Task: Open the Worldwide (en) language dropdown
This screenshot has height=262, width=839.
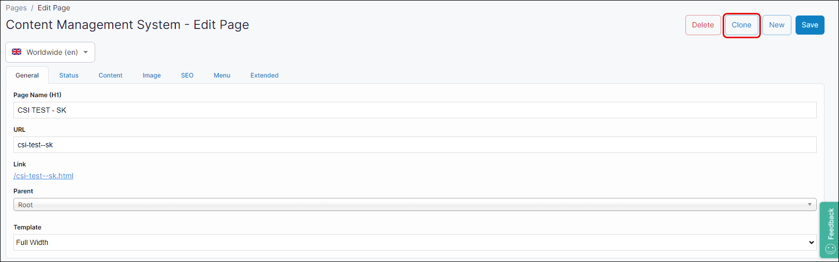Action: (x=50, y=52)
